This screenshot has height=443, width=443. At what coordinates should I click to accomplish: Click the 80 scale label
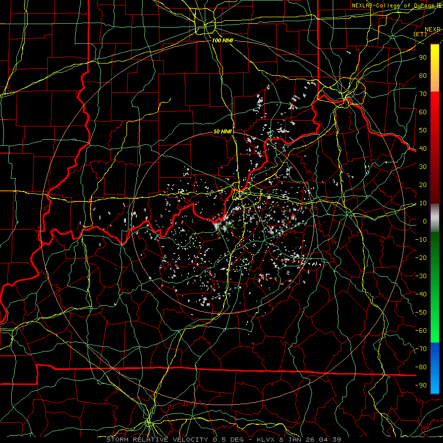coord(423,75)
